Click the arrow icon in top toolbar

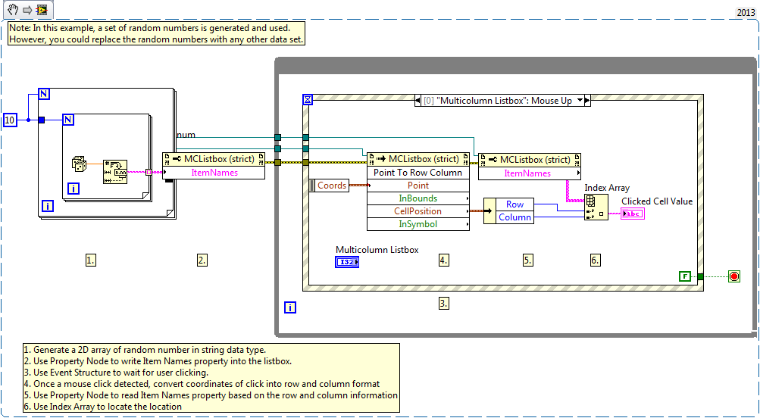click(27, 10)
